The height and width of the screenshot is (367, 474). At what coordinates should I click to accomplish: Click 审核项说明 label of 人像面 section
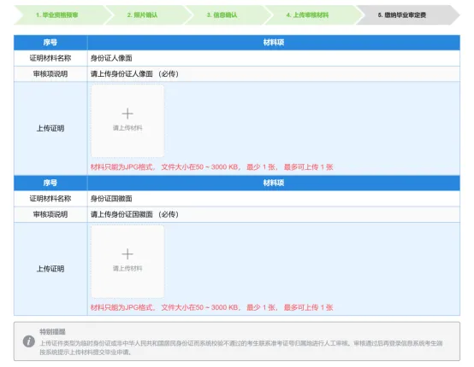[x=50, y=74]
